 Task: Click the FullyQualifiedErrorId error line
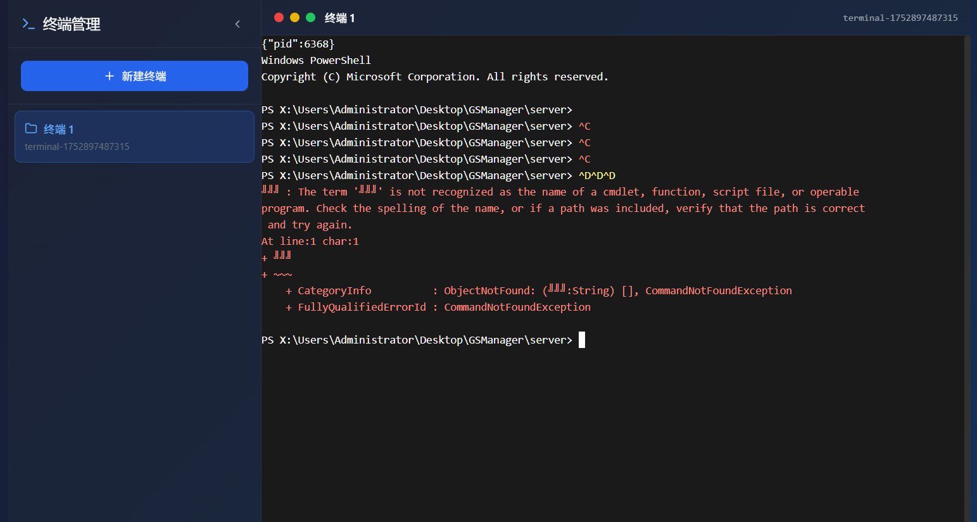[438, 307]
